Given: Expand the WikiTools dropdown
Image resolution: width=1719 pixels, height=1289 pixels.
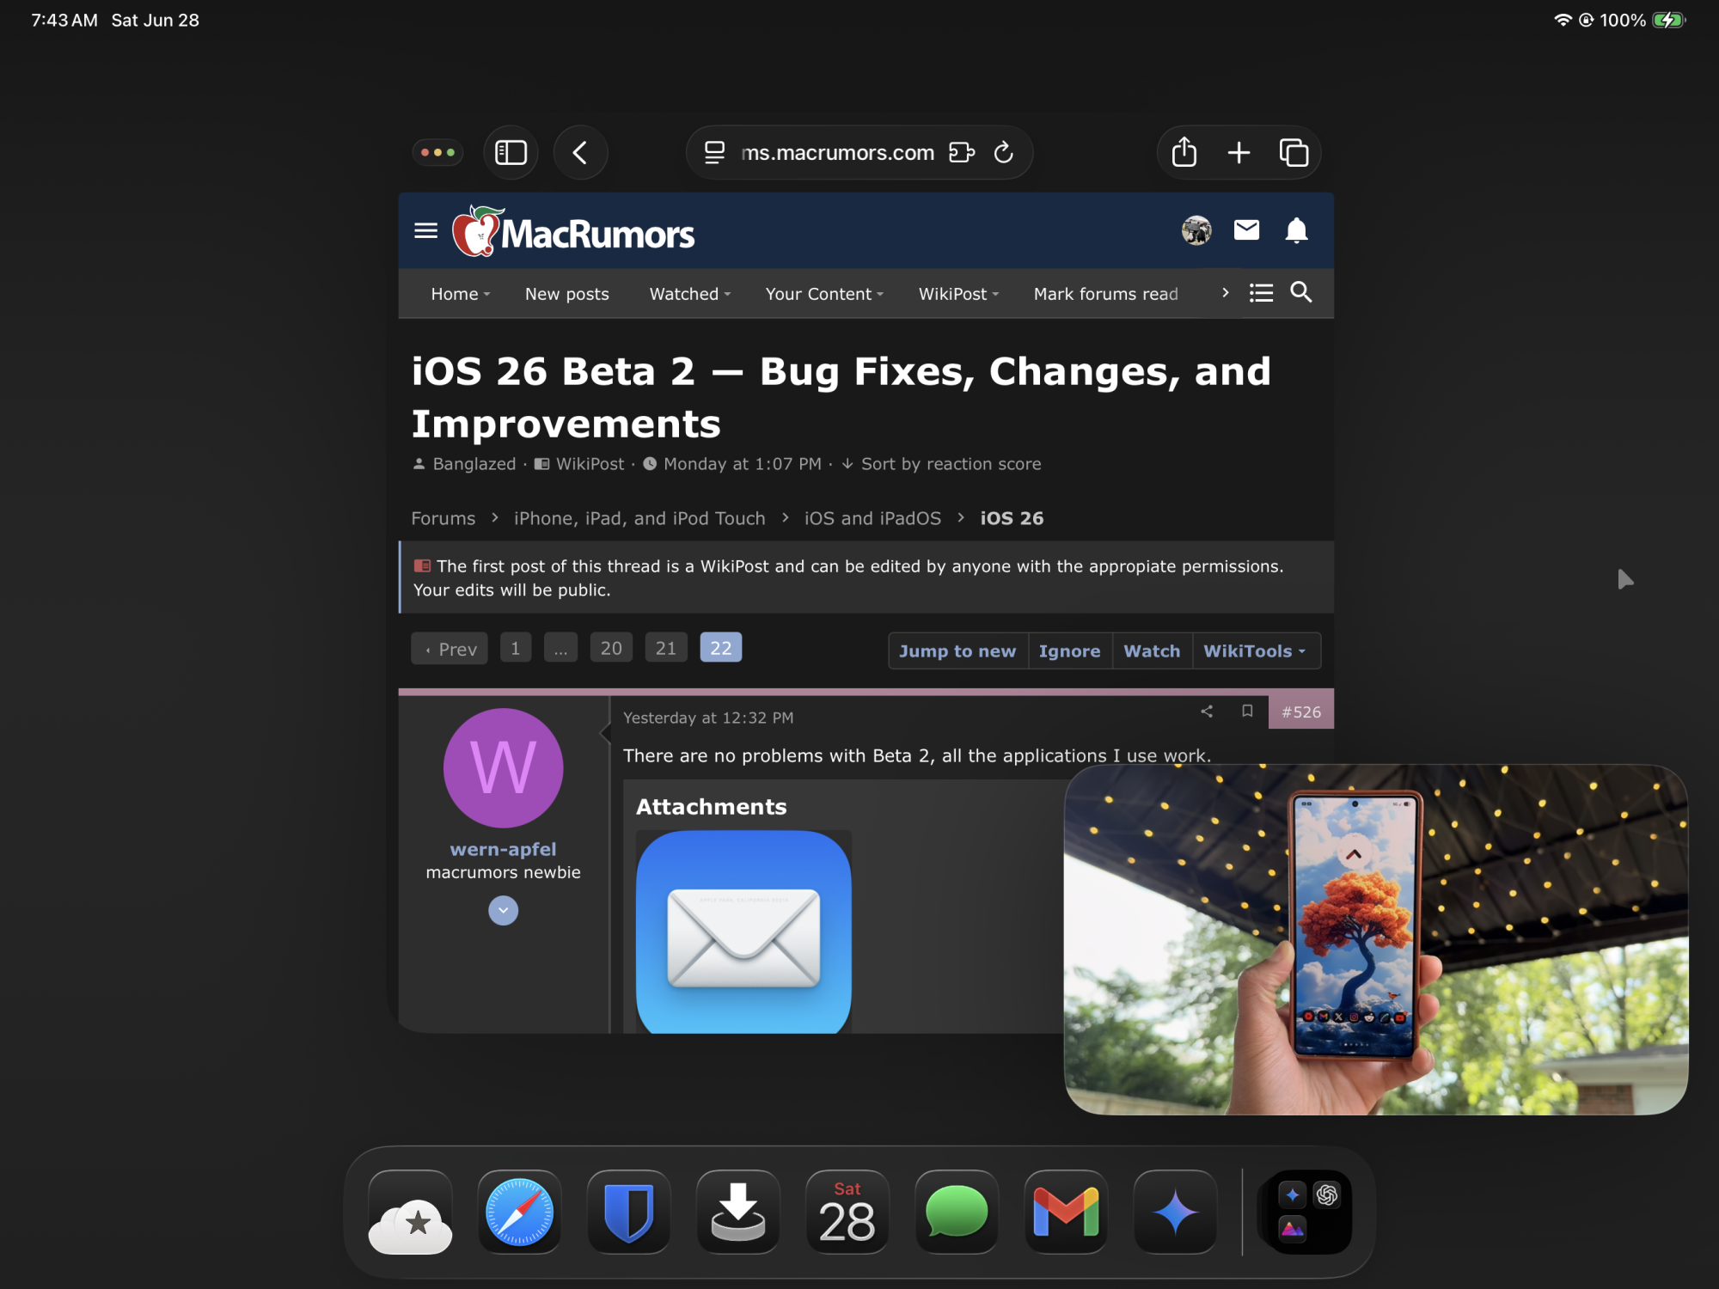Looking at the screenshot, I should 1255,651.
